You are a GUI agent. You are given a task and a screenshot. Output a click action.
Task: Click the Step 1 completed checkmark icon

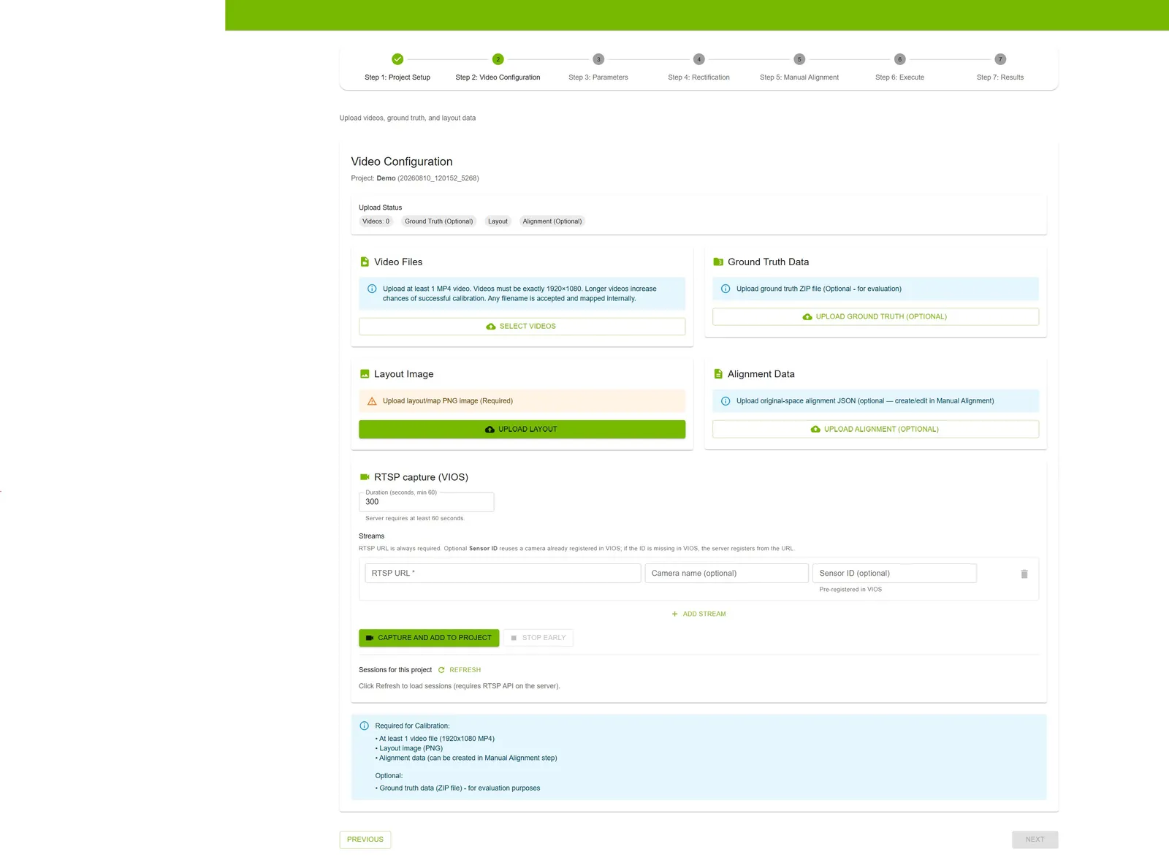[397, 59]
